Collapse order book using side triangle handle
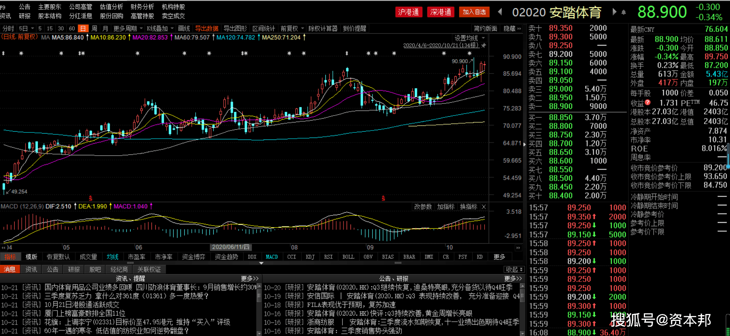The image size is (730, 336). coord(524,144)
